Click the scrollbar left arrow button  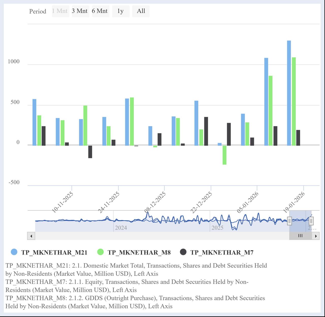click(31, 236)
